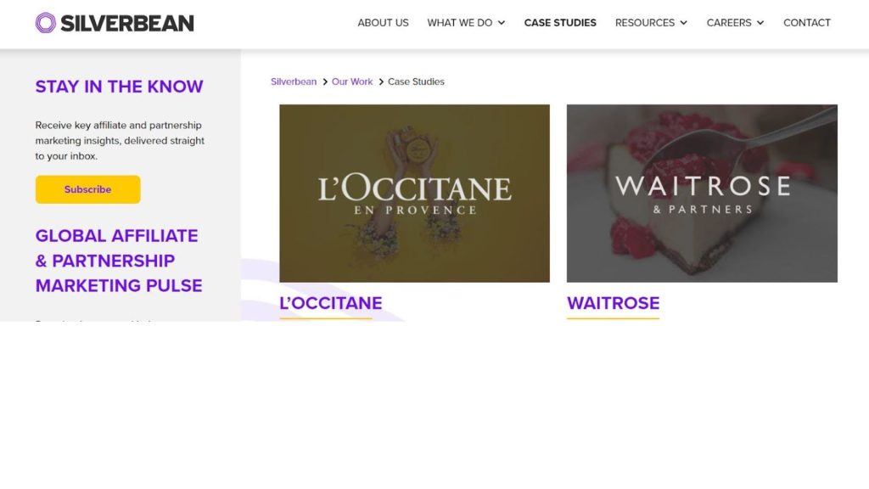Viewport: 869px width, 489px height.
Task: Click the Stay In The Know heading
Action: click(x=119, y=87)
